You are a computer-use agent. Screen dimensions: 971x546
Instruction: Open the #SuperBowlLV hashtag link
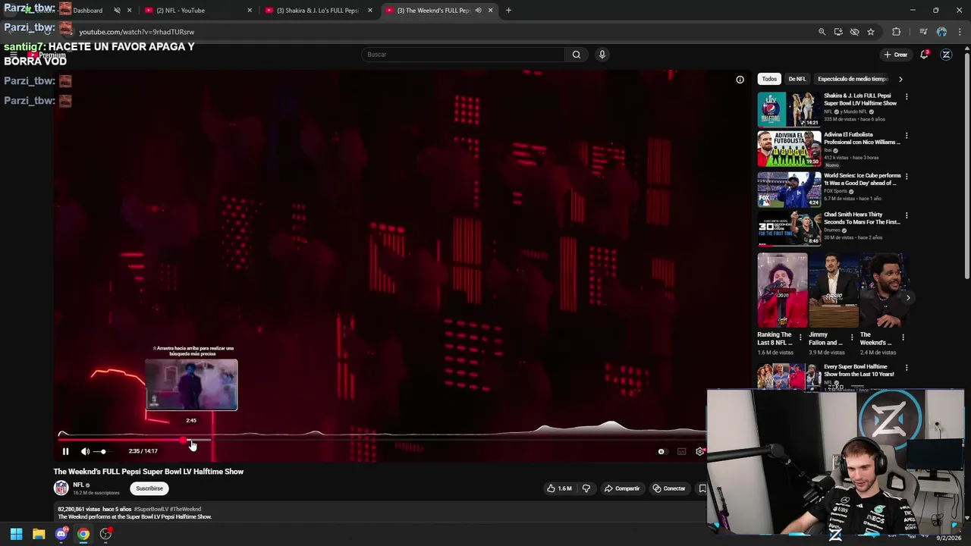[x=151, y=510]
